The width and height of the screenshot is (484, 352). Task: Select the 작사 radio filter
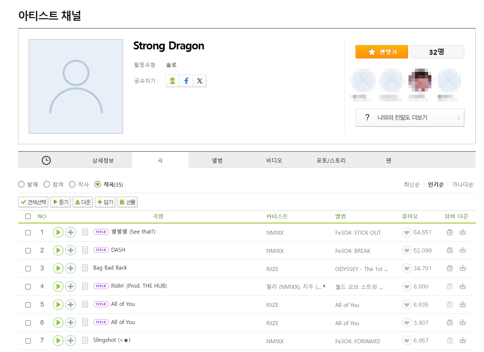(72, 185)
